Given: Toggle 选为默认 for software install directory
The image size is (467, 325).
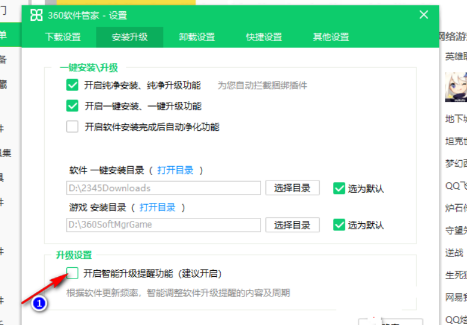Looking at the screenshot, I should (339, 188).
